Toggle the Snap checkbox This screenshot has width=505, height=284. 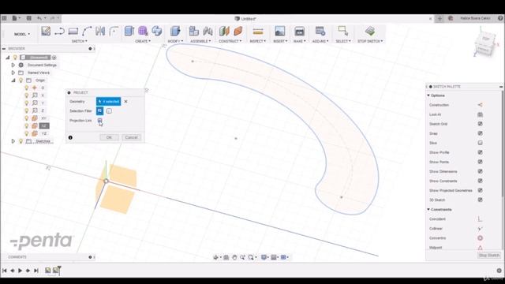click(x=480, y=133)
